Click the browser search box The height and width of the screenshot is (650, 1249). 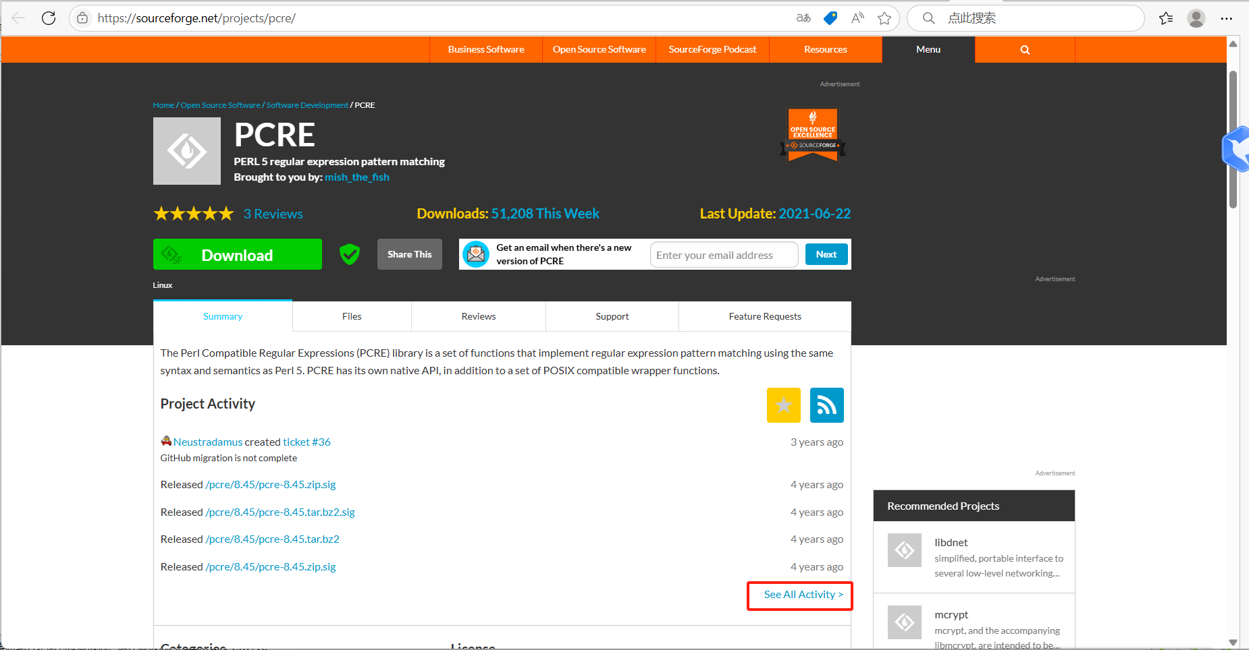(1026, 18)
